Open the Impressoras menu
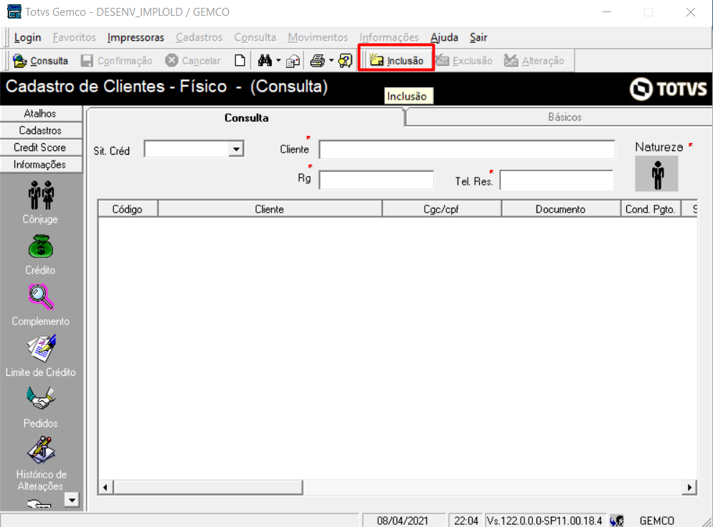The image size is (713, 527). (136, 37)
